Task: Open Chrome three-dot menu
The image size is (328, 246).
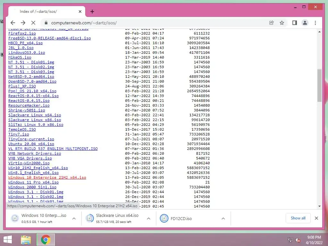Action: click(315, 23)
